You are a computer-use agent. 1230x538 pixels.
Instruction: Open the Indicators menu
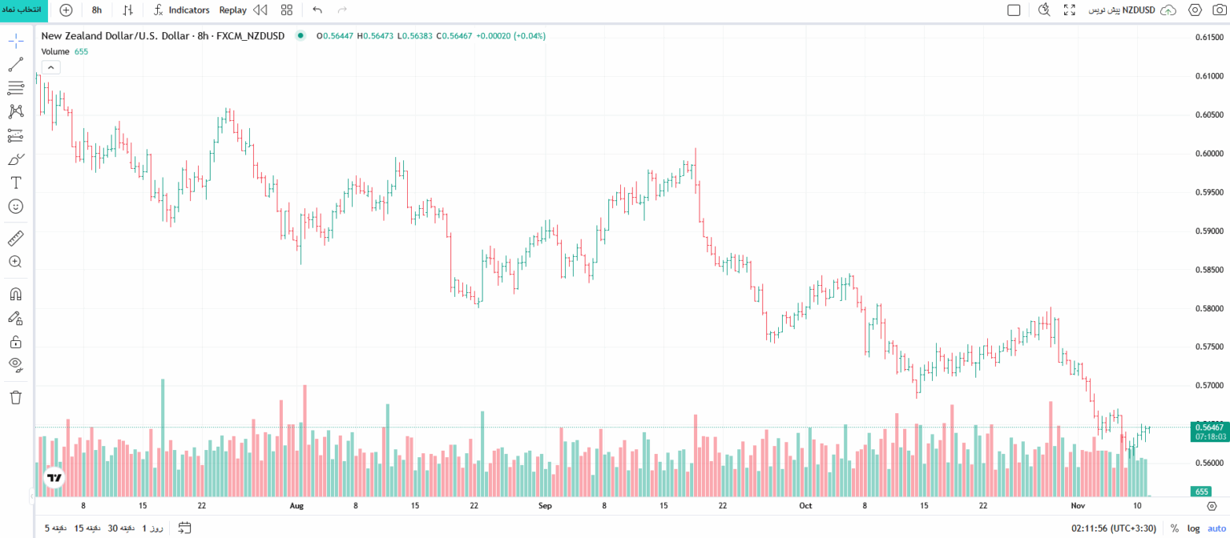[x=182, y=10]
